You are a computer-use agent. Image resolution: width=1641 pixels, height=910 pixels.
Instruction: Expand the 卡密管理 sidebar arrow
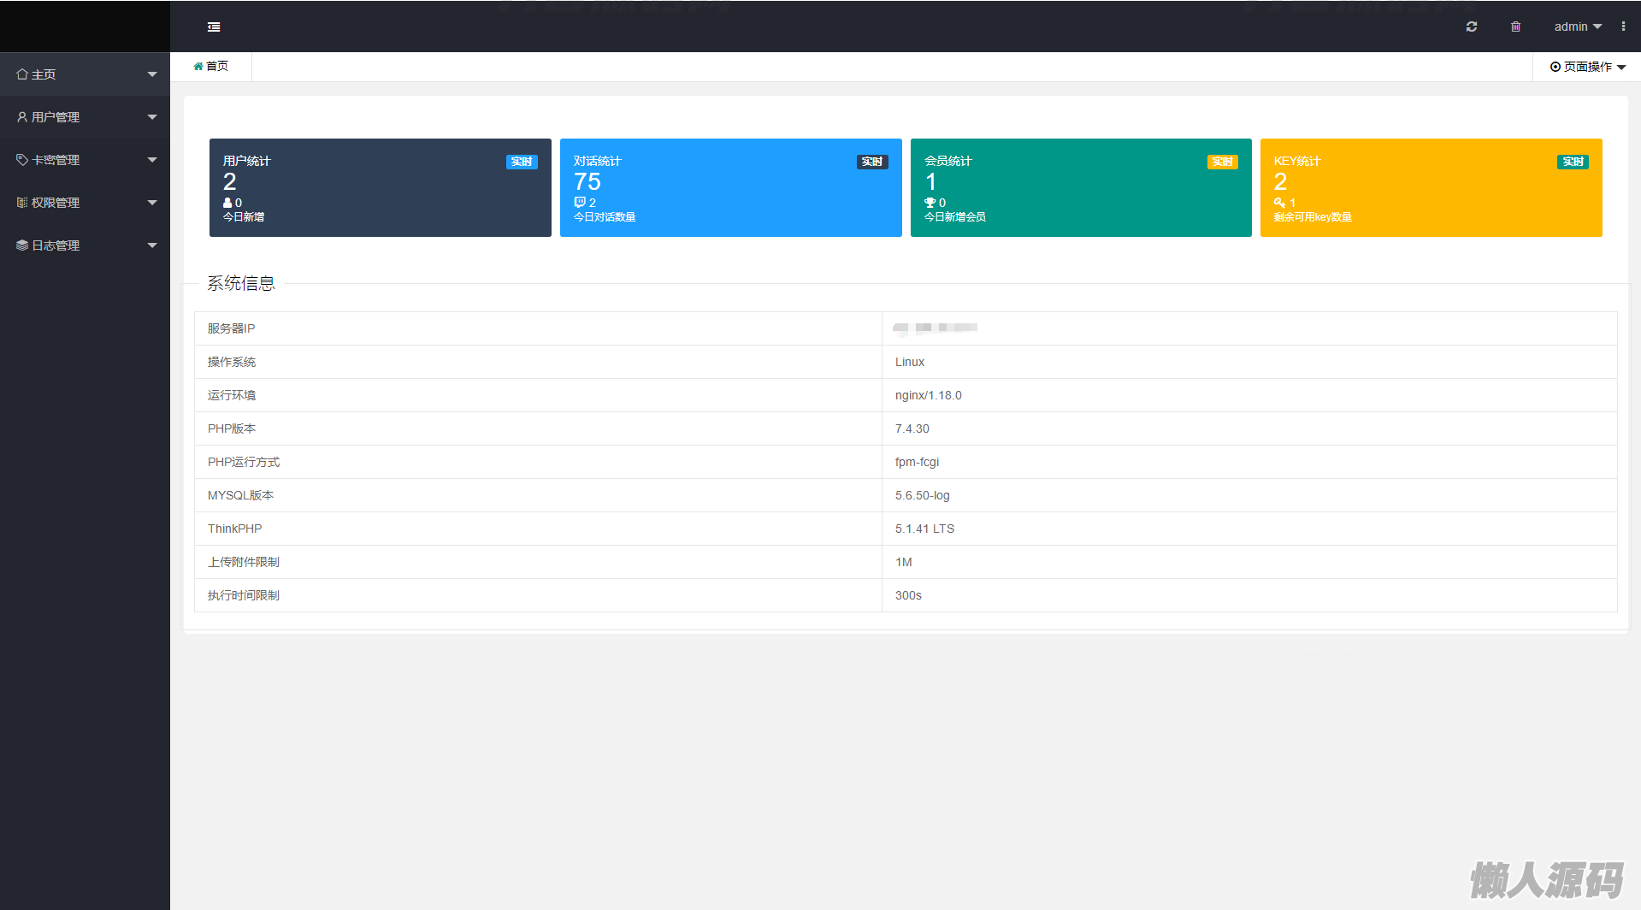tap(152, 160)
